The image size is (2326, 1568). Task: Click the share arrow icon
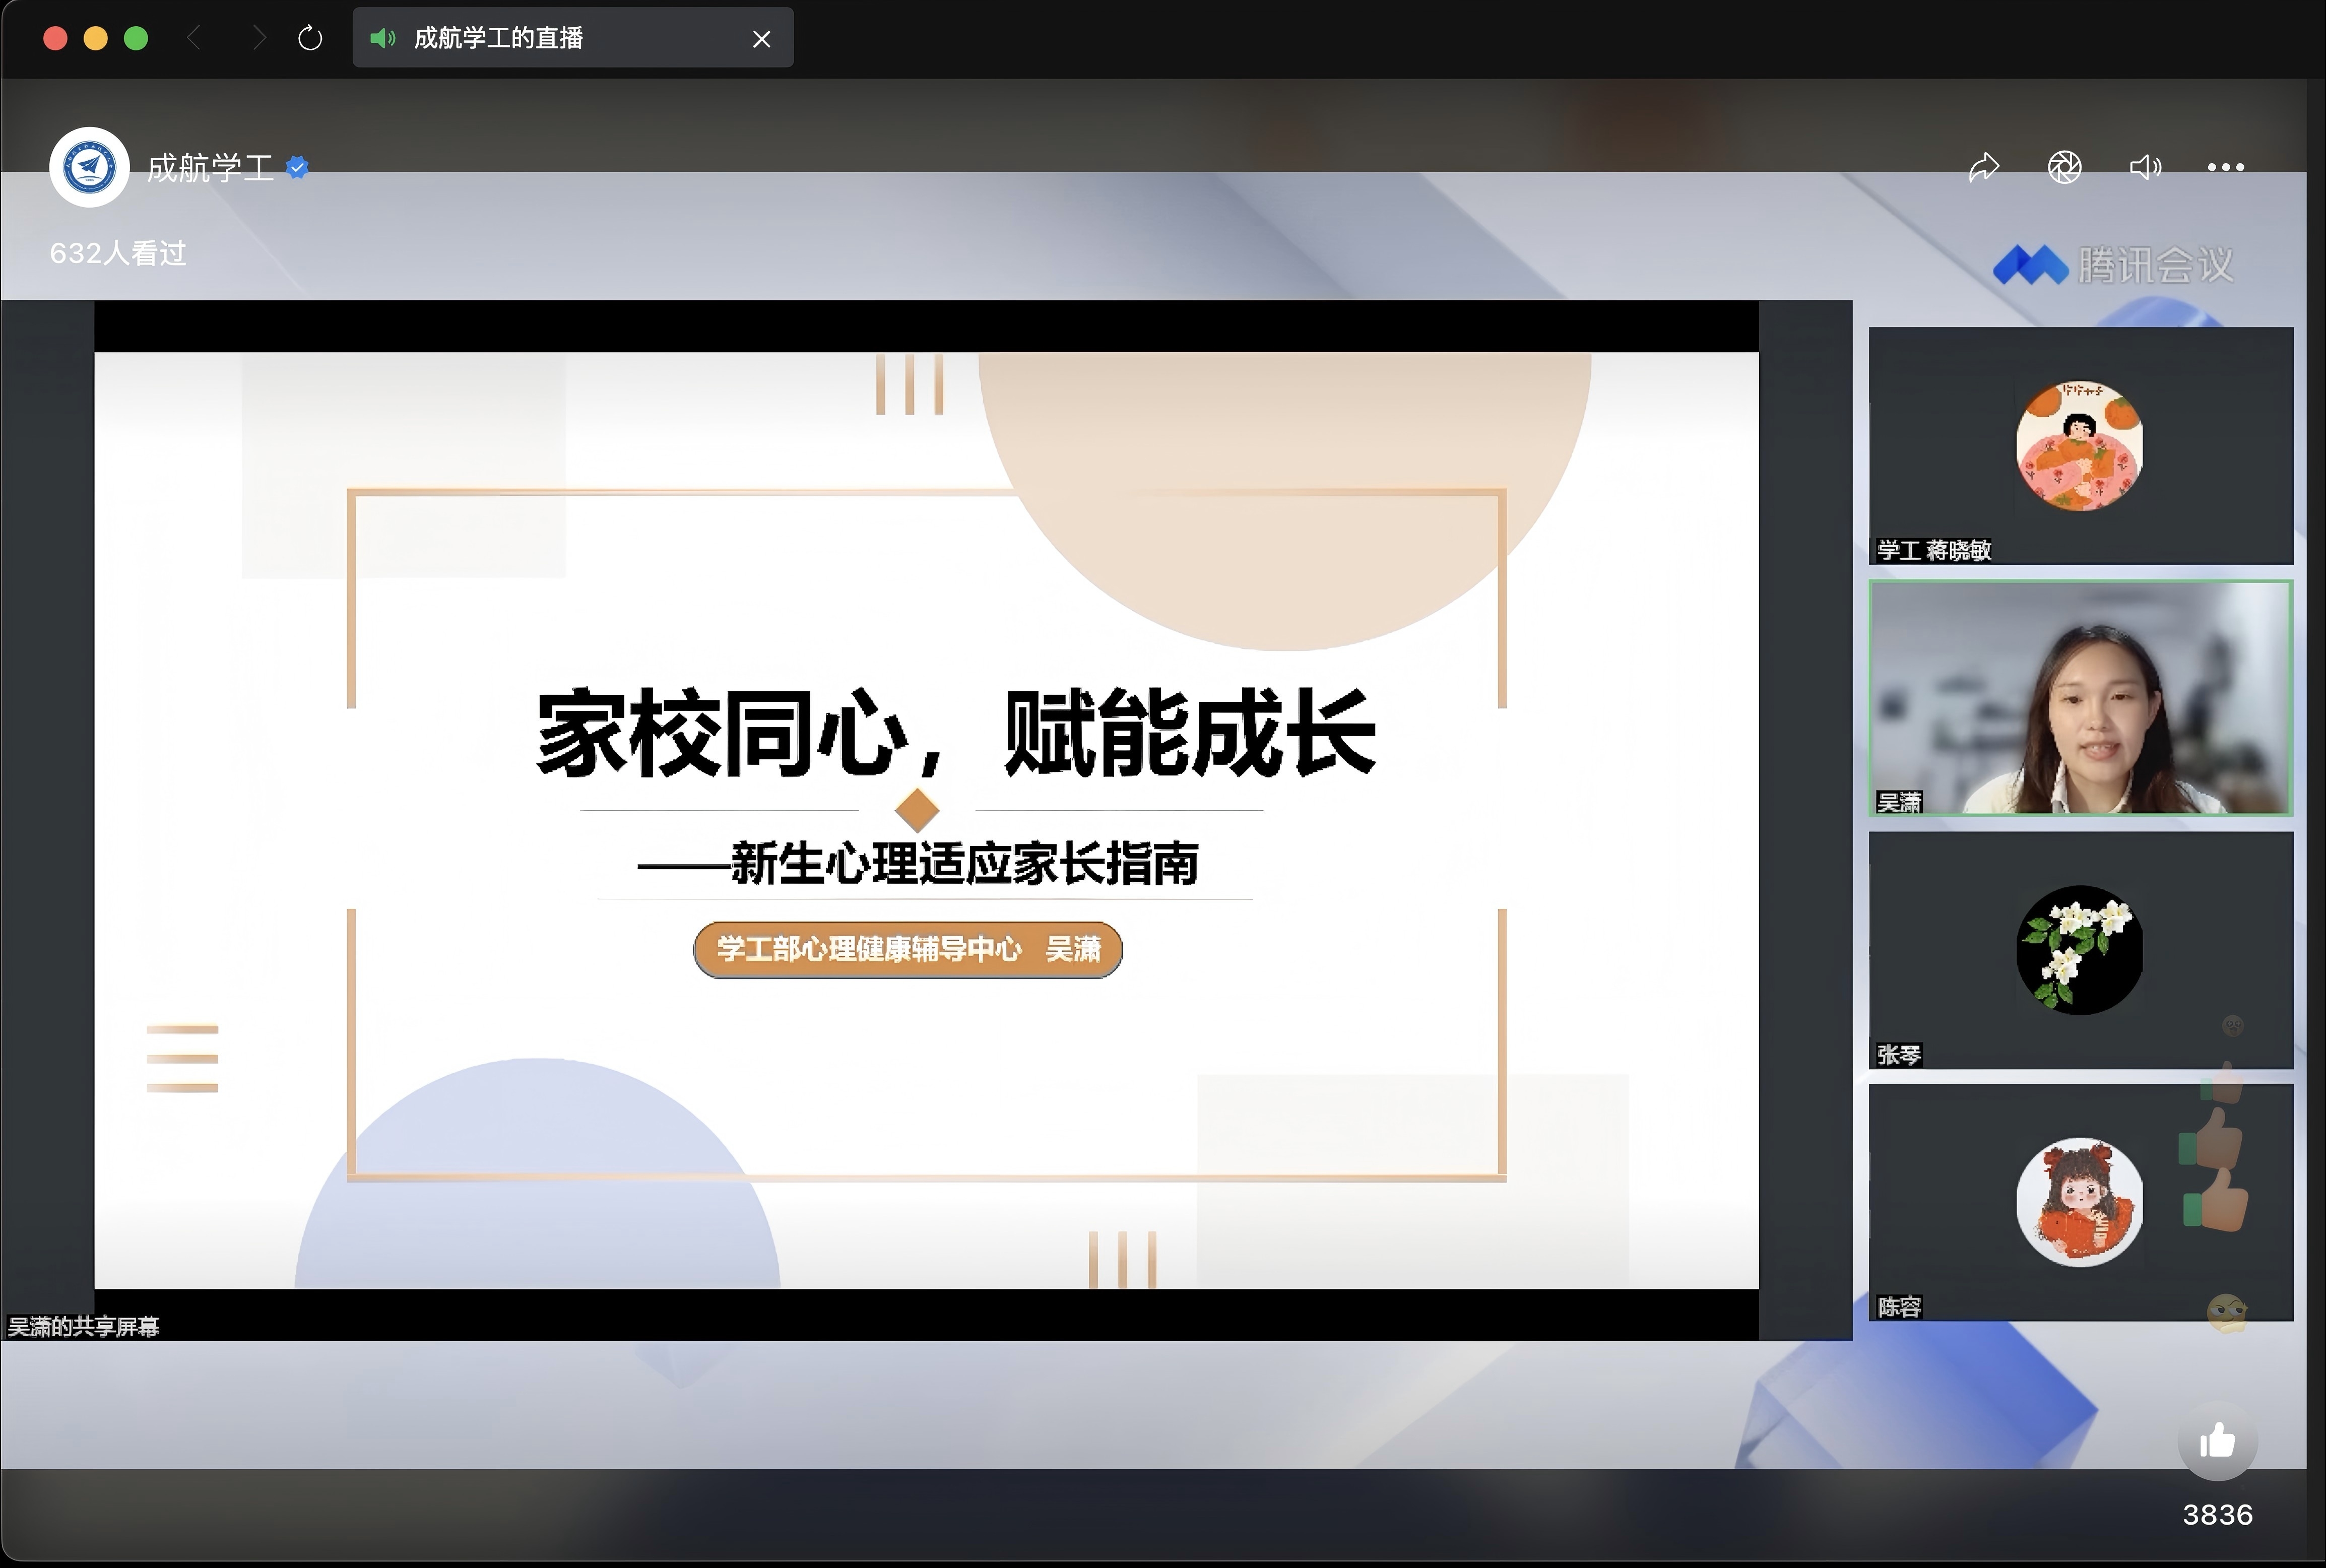pyautogui.click(x=1984, y=167)
